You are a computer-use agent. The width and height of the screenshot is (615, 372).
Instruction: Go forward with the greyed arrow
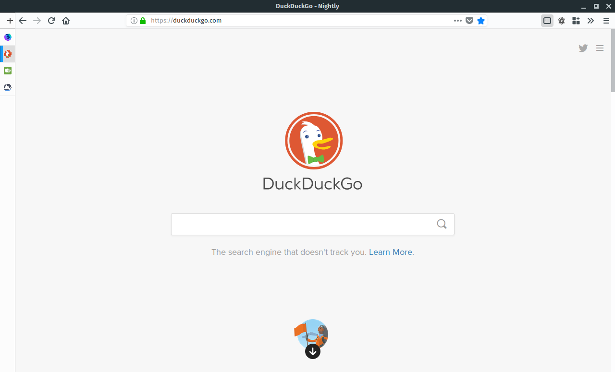tap(37, 21)
